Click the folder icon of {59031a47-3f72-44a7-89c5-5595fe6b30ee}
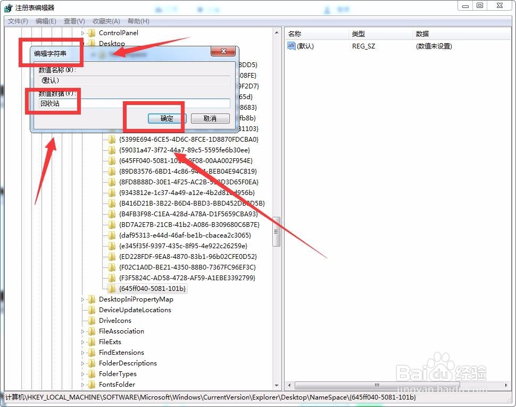This screenshot has width=516, height=407. tap(112, 150)
